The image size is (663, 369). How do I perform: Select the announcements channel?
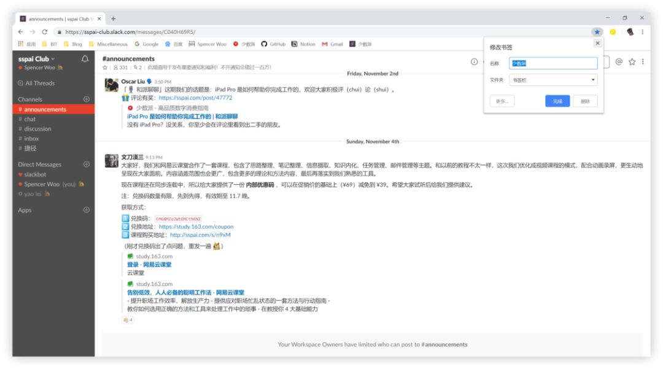click(53, 109)
